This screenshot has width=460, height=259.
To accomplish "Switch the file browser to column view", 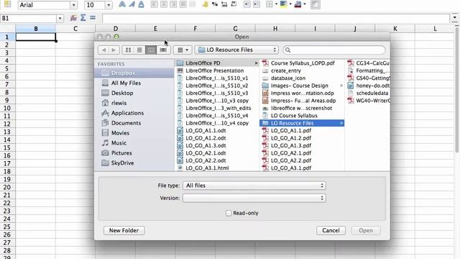I will click(x=151, y=50).
